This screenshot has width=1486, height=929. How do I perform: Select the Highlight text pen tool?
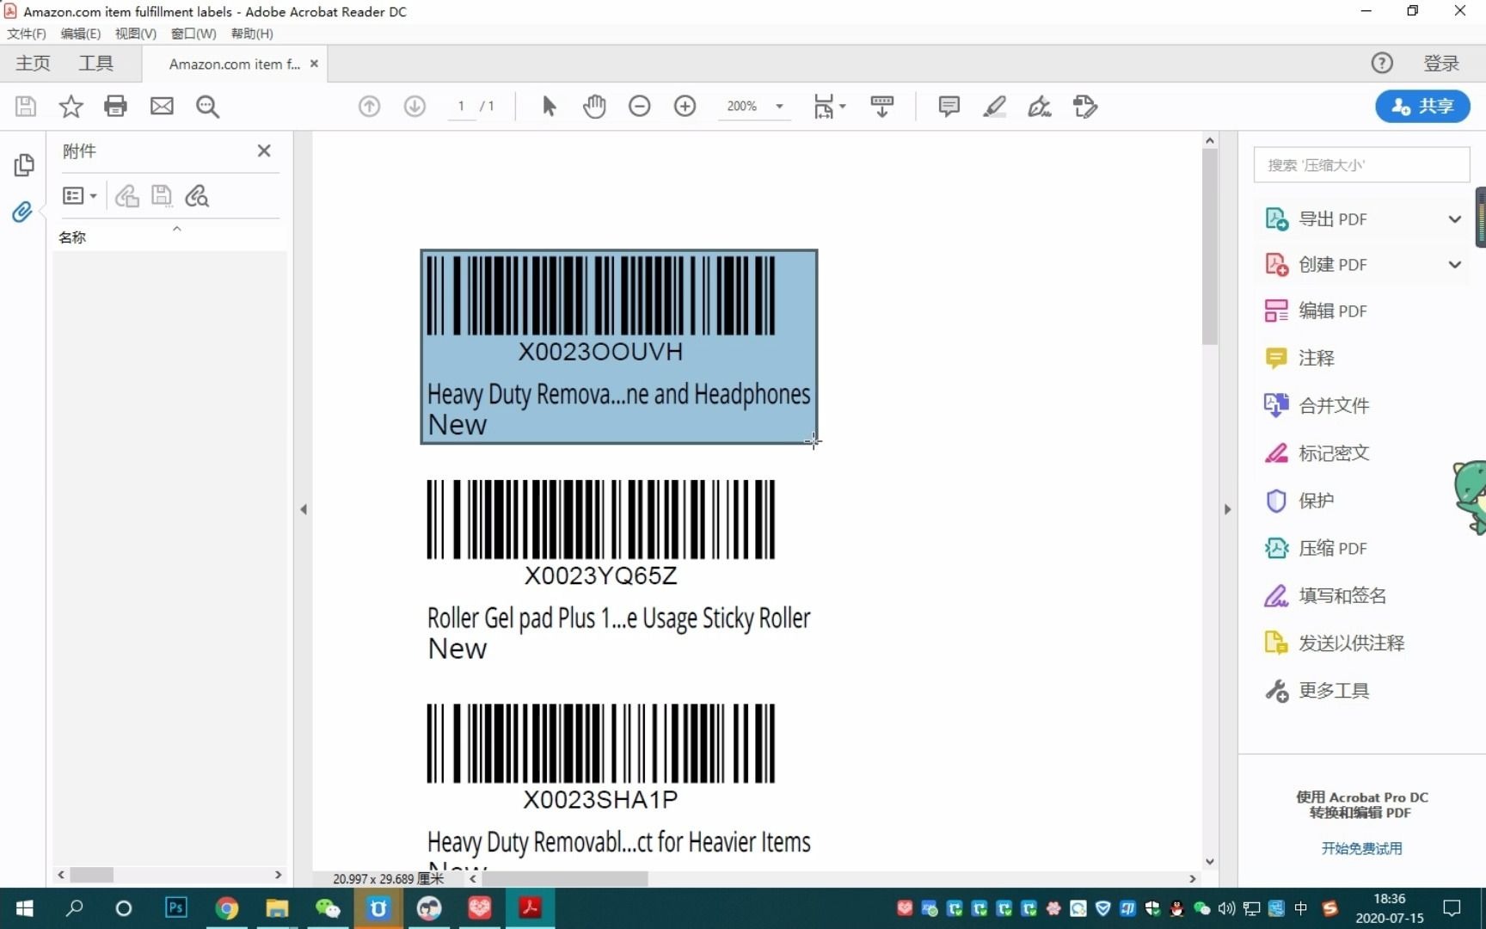click(x=994, y=106)
